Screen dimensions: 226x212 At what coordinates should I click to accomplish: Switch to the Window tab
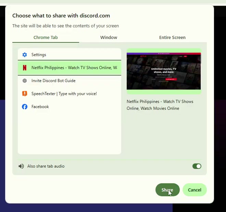(x=109, y=37)
